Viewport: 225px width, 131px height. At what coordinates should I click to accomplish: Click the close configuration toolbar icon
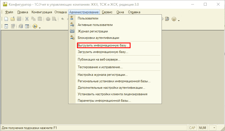13,26
